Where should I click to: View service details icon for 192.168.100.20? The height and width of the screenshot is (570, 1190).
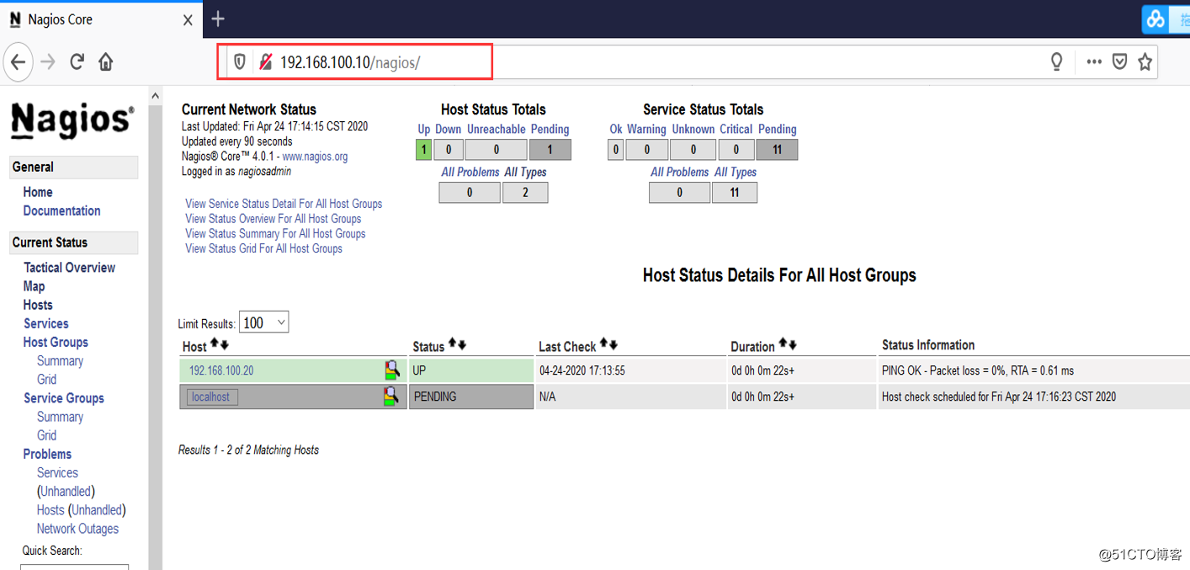391,370
